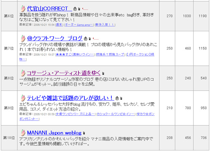Viewport: 211px width, 153px height.
Task: Click the mobile phone icon after テレビや雑誌で話題のアレが欲しい！
Action: coord(121,98)
